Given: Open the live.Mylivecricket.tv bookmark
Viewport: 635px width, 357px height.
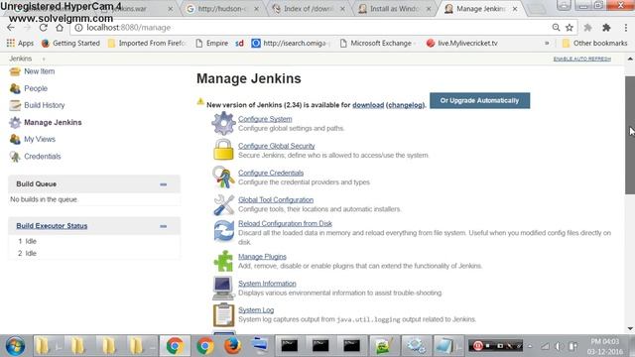Looking at the screenshot, I should 462,43.
